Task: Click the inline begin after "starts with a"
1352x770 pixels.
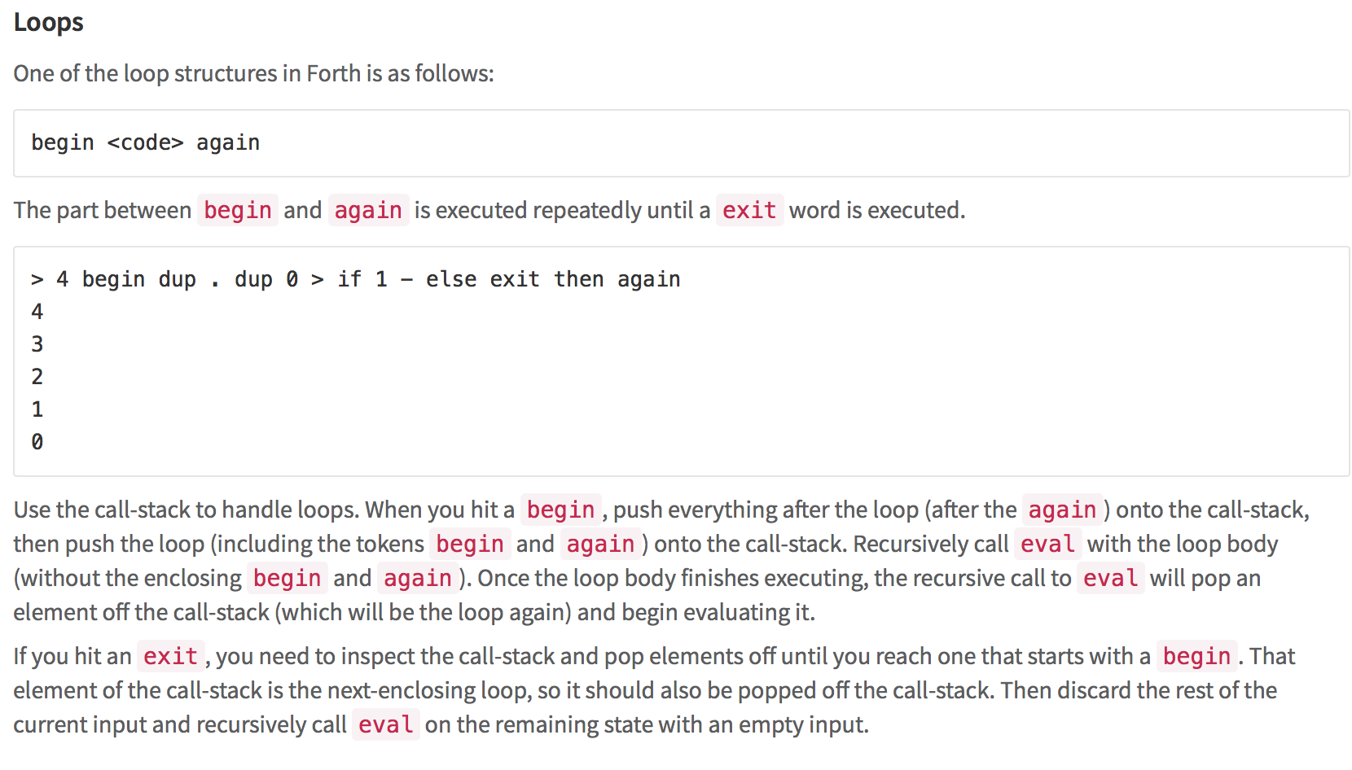Action: click(1196, 657)
